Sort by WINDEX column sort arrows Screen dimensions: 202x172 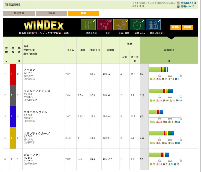pos(169,61)
